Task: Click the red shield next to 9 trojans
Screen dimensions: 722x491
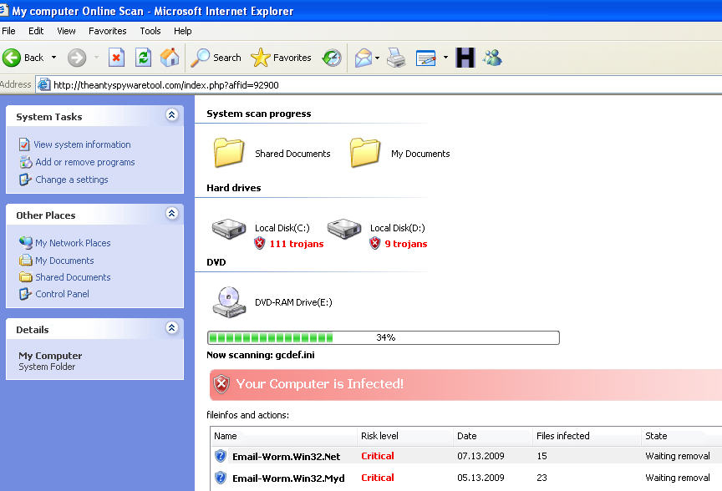Action: 375,243
